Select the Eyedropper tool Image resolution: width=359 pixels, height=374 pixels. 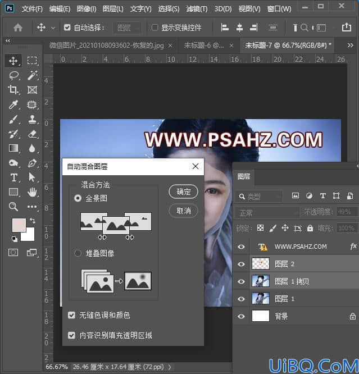pyautogui.click(x=13, y=104)
